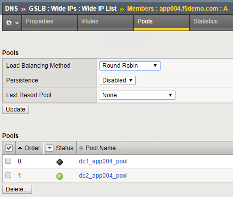Screen dimensions: 233x197
Task: Sort by Order using ascending arrow icon
Action: [x=20, y=148]
